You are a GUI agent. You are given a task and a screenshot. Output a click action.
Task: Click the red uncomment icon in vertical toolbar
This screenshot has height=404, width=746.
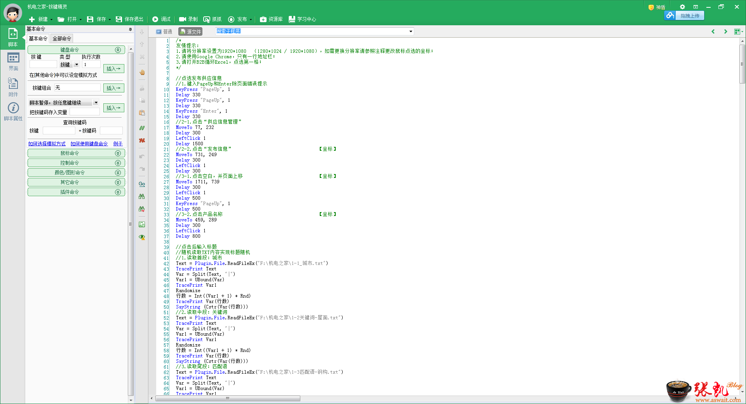pyautogui.click(x=142, y=140)
